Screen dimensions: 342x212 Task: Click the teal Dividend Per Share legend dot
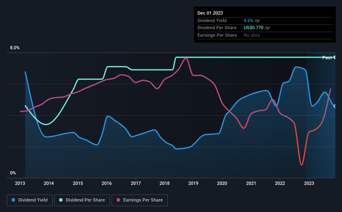pyautogui.click(x=61, y=200)
